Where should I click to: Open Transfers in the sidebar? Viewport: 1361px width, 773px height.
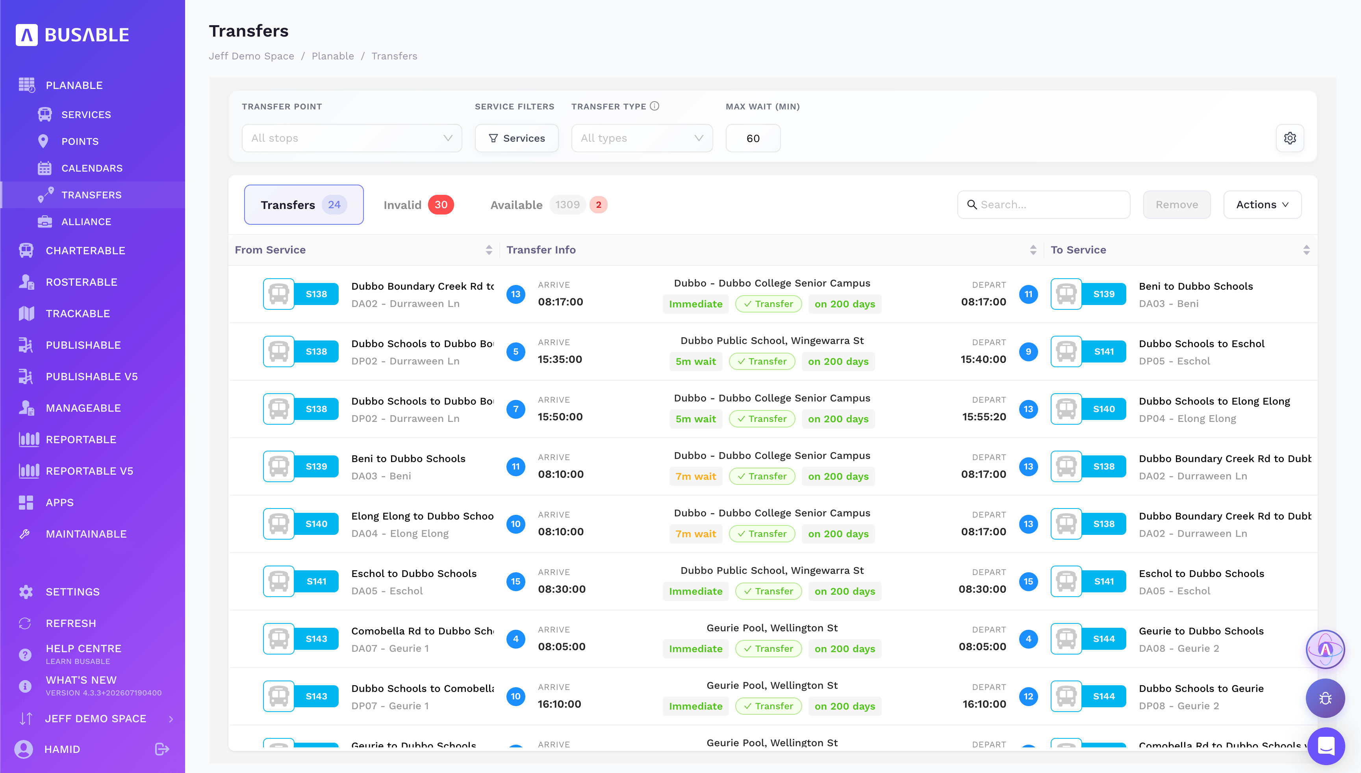[93, 195]
